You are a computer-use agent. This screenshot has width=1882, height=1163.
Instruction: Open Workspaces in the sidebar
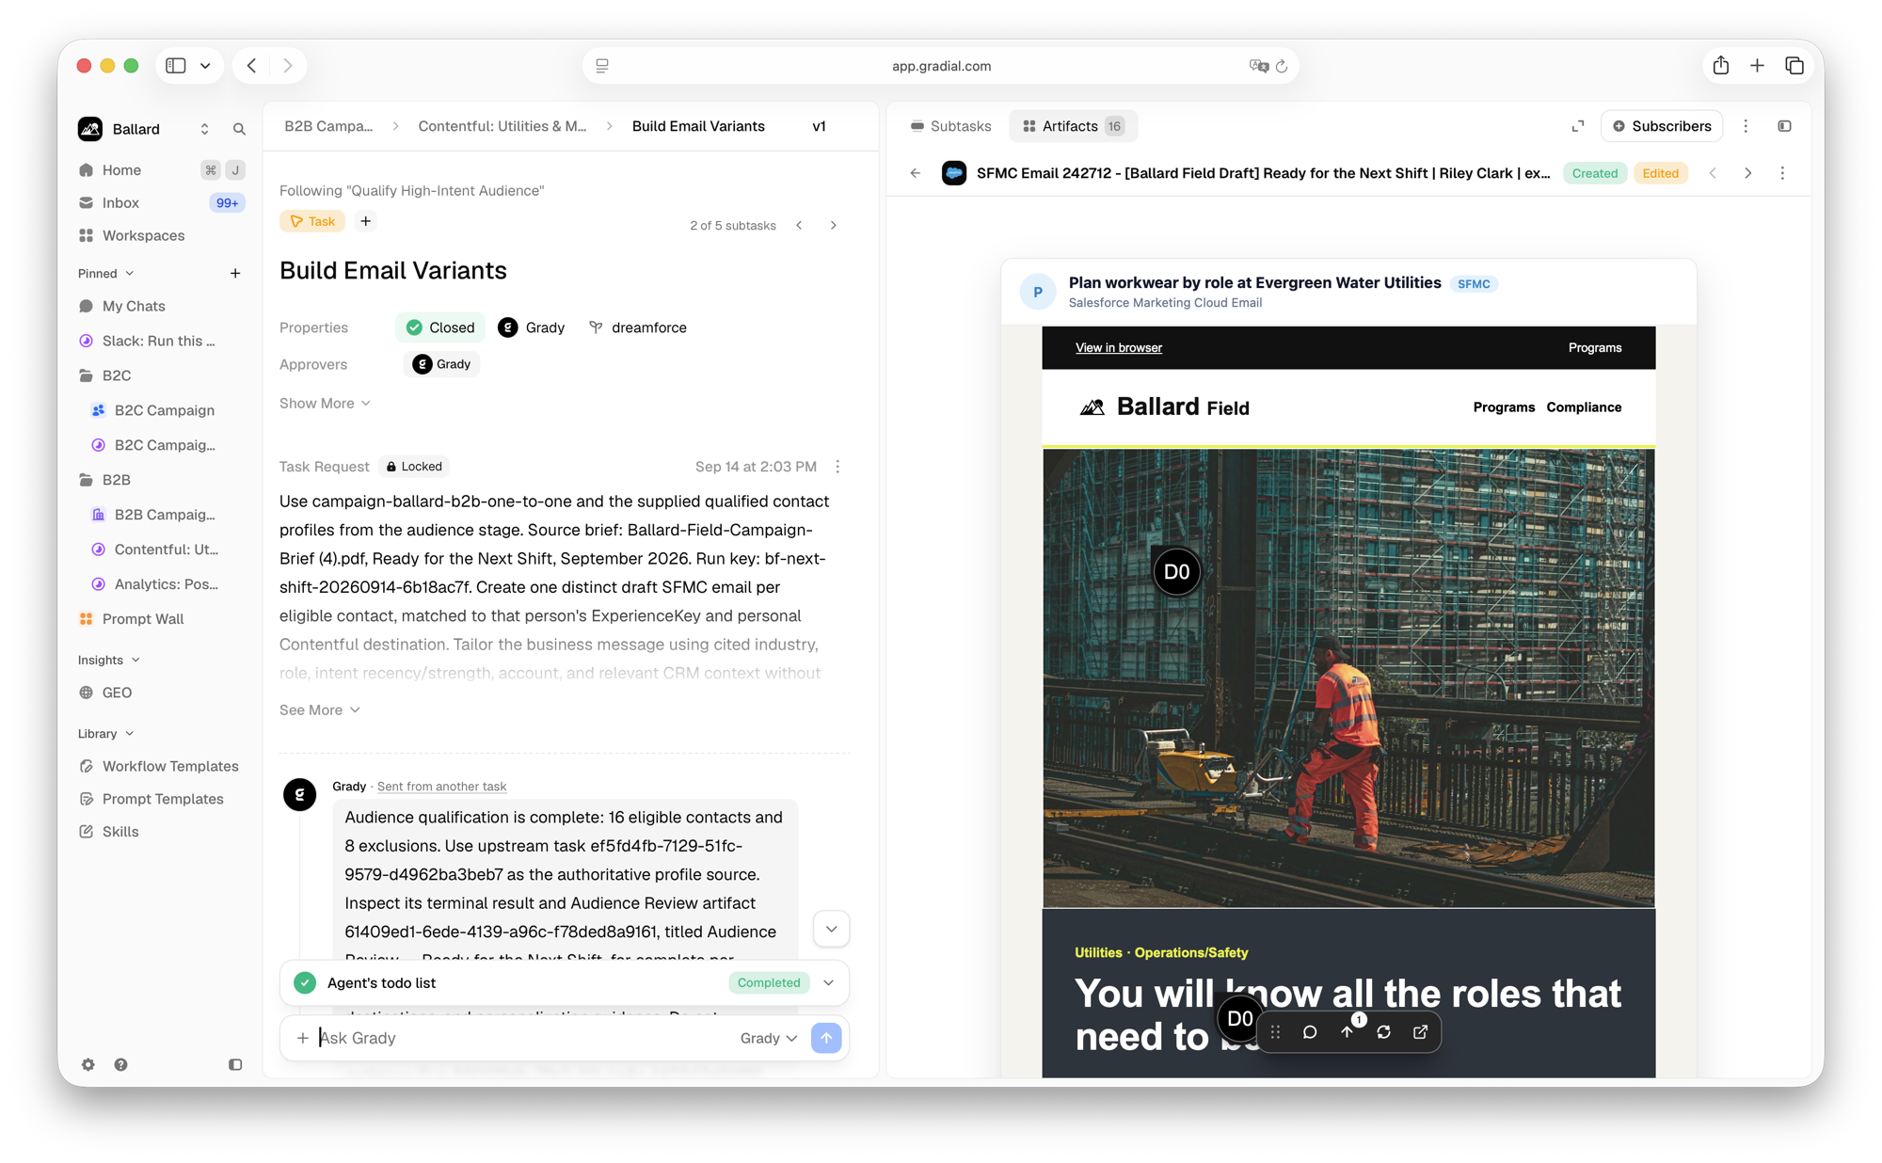point(161,235)
